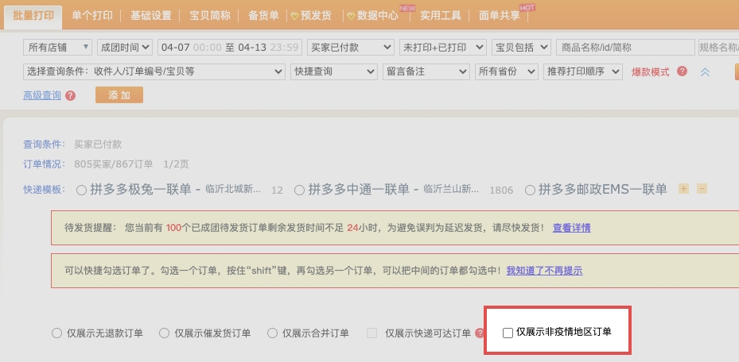
Task: Open the 预发货 tab
Action: pyautogui.click(x=316, y=16)
